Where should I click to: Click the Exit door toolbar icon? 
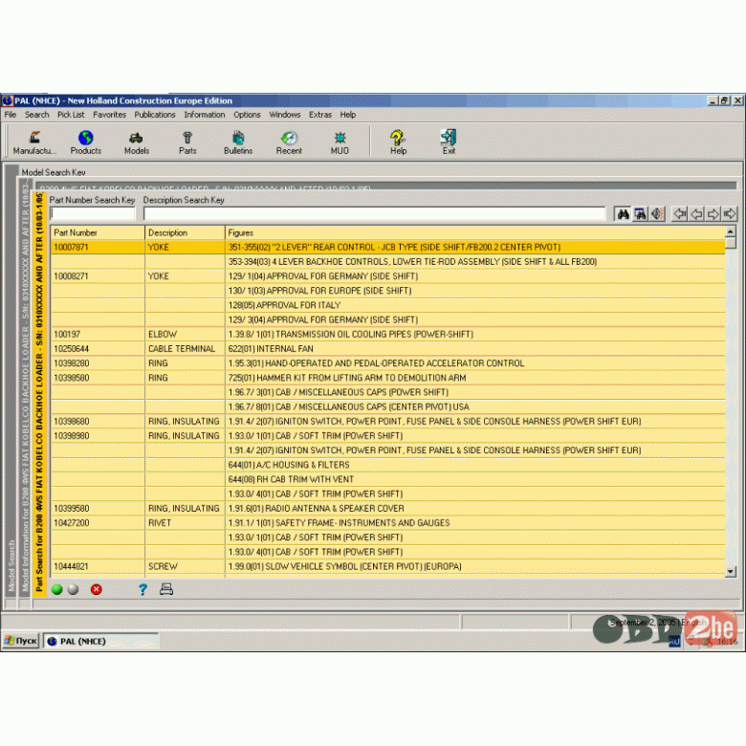point(449,143)
